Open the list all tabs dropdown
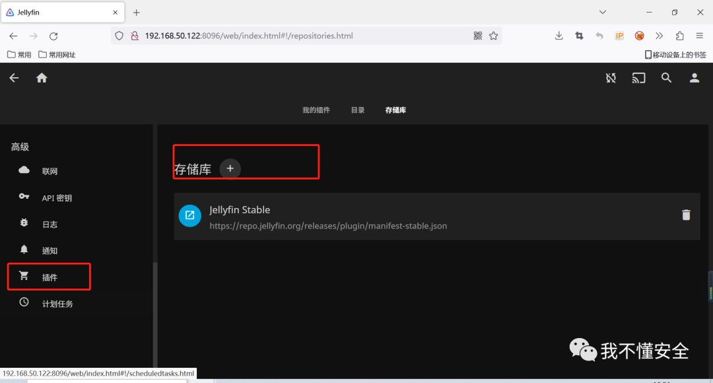713x383 pixels. (603, 13)
